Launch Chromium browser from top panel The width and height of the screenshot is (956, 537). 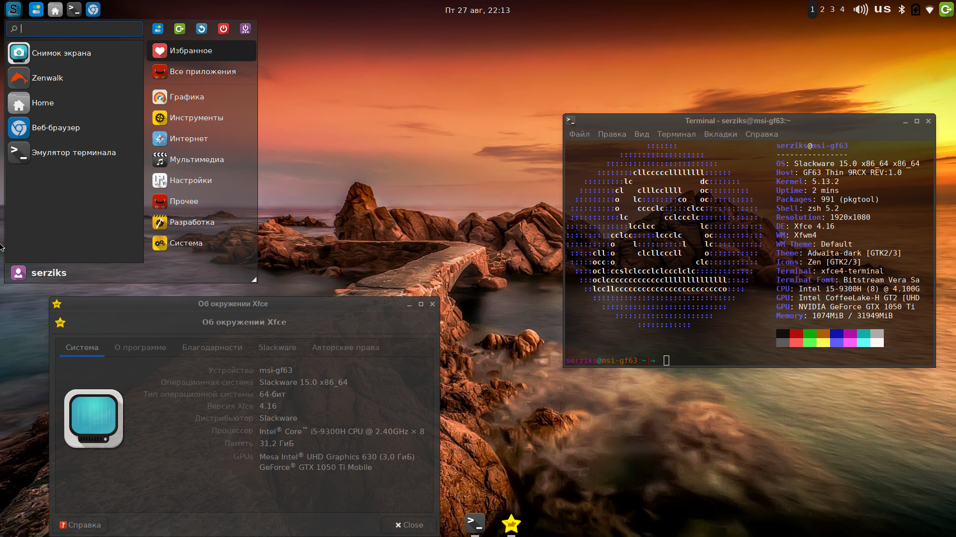coord(93,9)
